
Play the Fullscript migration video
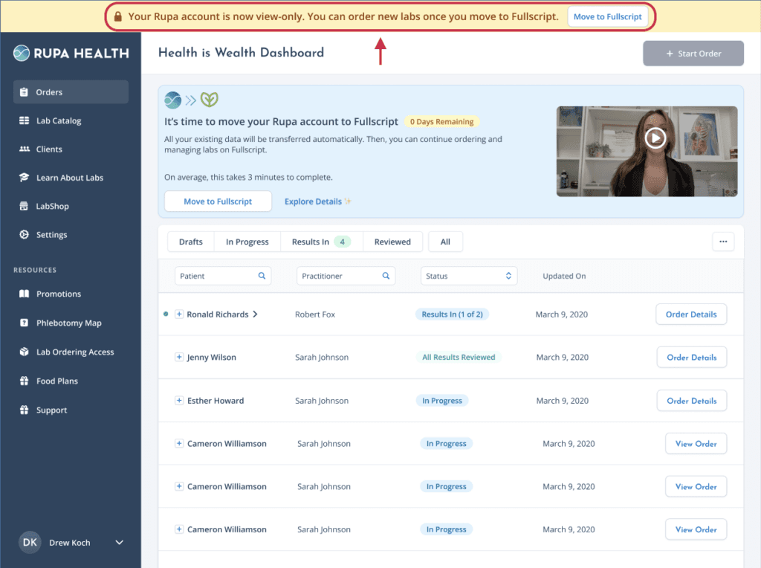(655, 138)
